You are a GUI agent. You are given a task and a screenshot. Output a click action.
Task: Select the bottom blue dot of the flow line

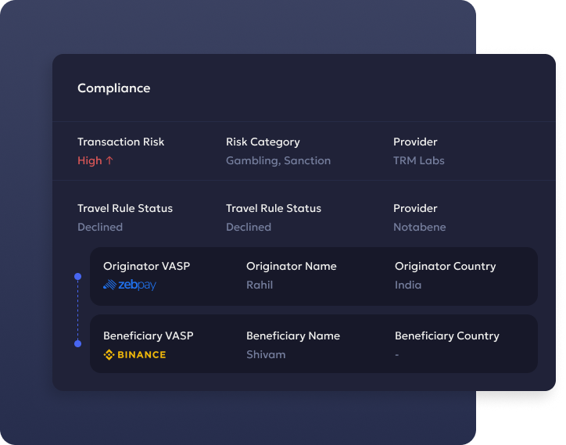[77, 344]
